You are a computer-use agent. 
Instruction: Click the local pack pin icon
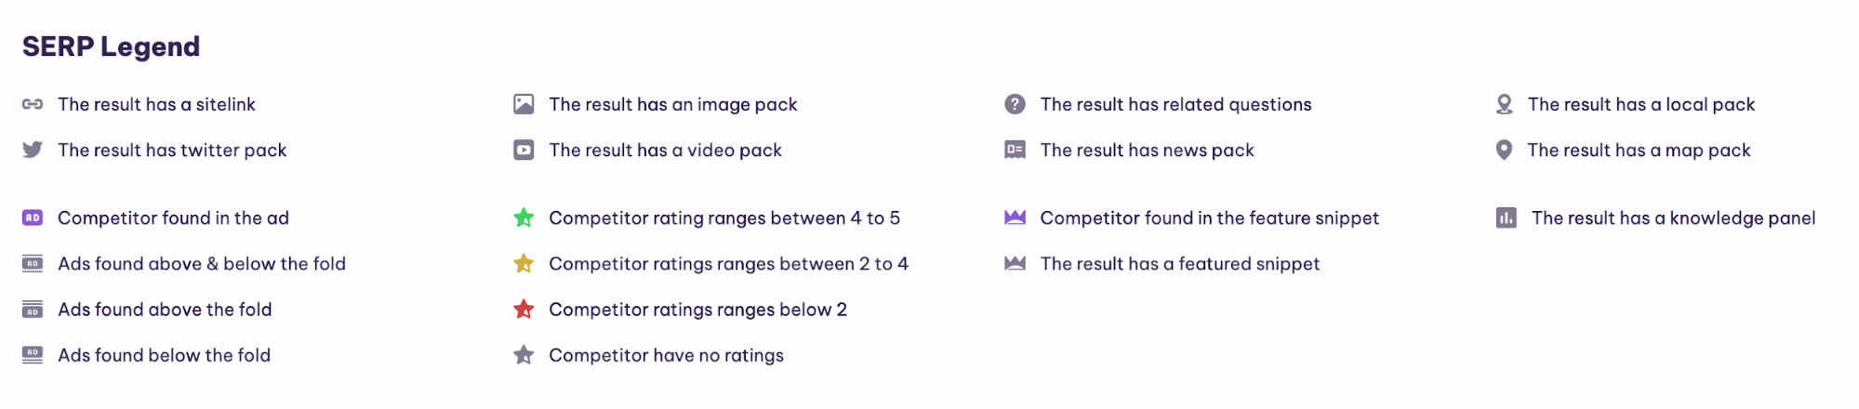(1504, 104)
